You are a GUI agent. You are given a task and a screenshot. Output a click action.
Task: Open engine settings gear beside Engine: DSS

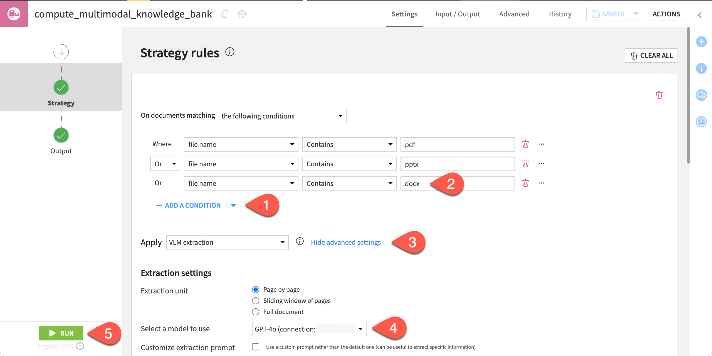click(80, 346)
